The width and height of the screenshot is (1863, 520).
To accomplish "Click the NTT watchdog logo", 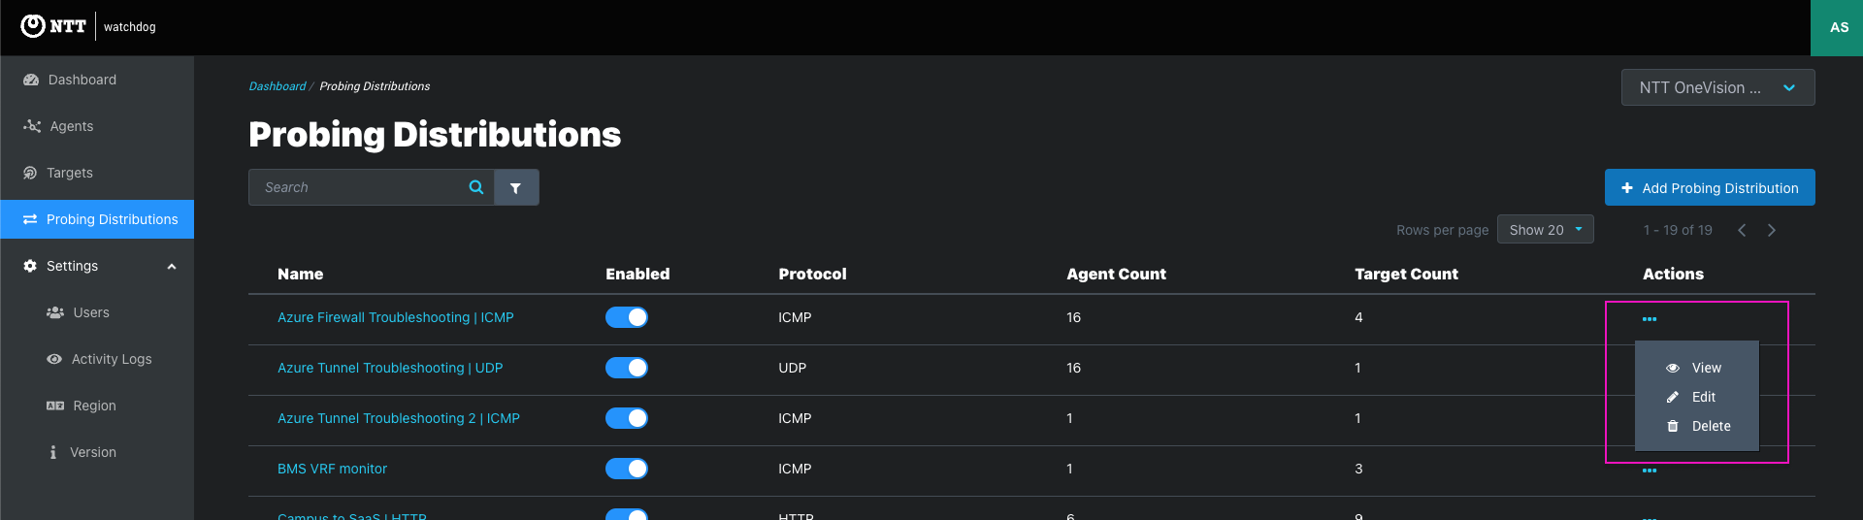I will click(88, 26).
